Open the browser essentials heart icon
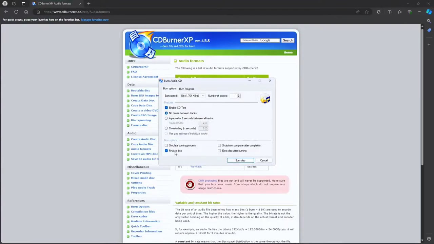 click(410, 12)
